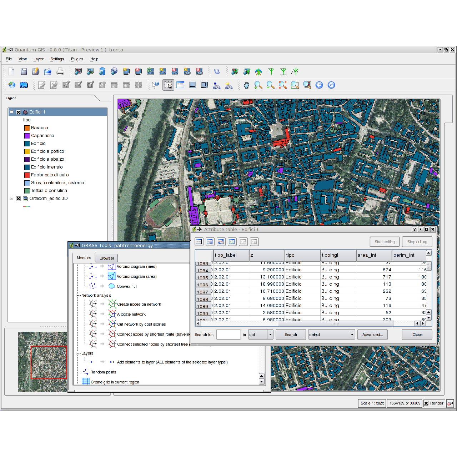Click the Zoom to Full Extent icon

(x=282, y=85)
